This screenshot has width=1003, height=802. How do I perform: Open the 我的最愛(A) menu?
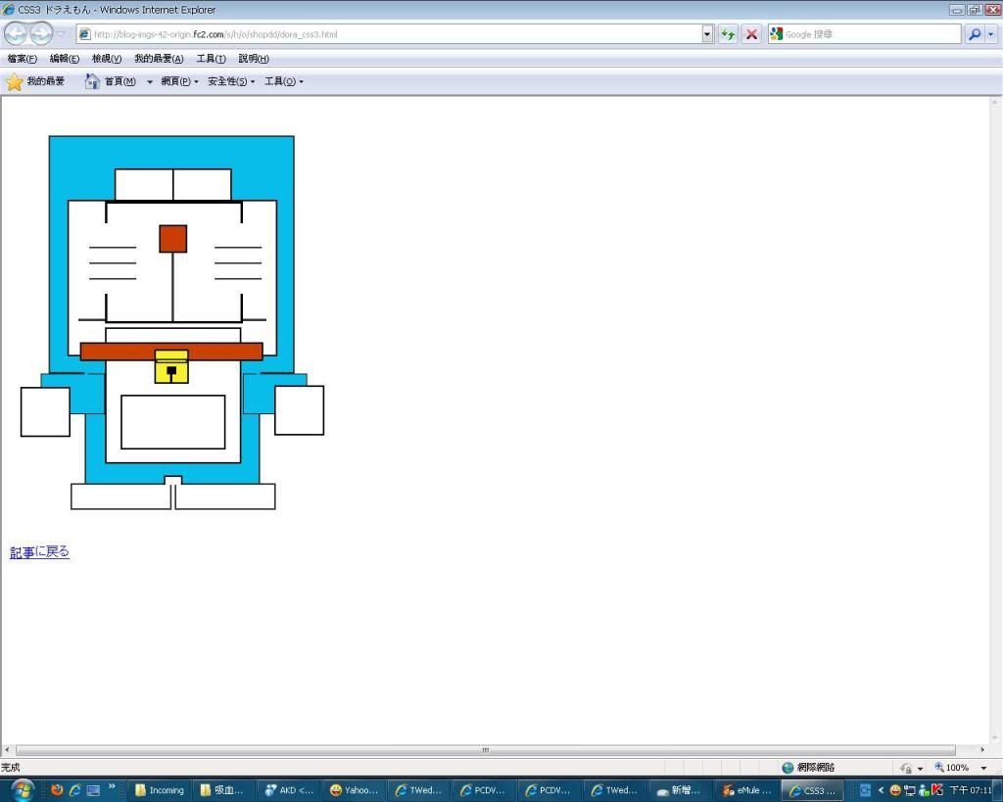159,59
